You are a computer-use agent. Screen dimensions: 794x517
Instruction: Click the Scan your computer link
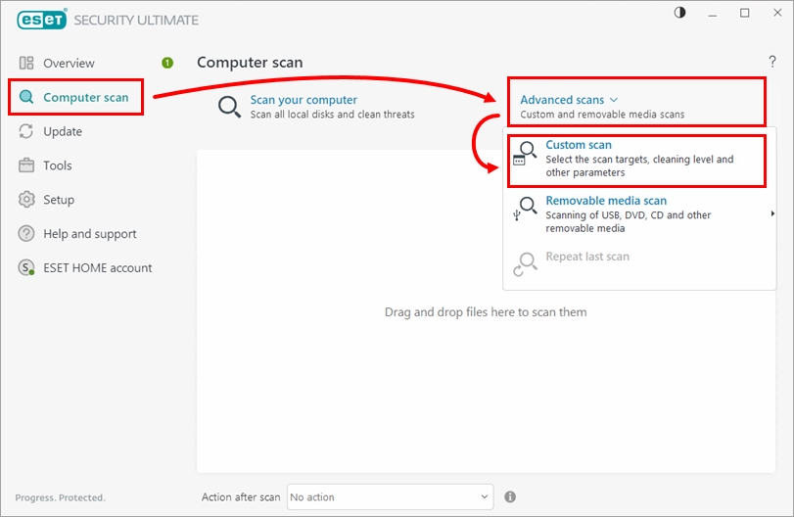pyautogui.click(x=304, y=100)
